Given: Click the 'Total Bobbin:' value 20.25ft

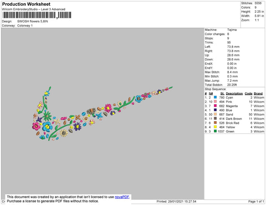Looking at the screenshot, I should point(232,85).
